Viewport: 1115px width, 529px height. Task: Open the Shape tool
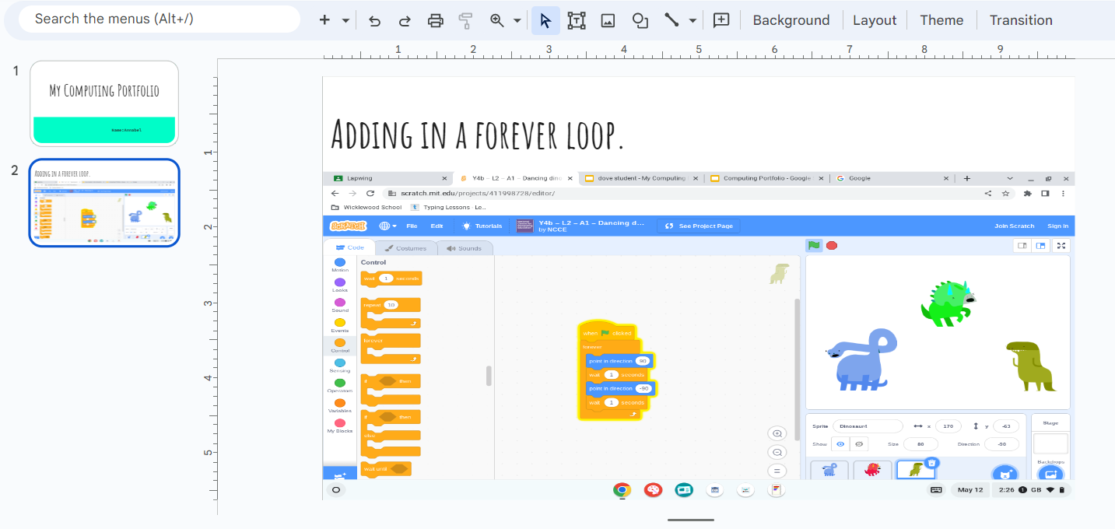[x=640, y=20]
